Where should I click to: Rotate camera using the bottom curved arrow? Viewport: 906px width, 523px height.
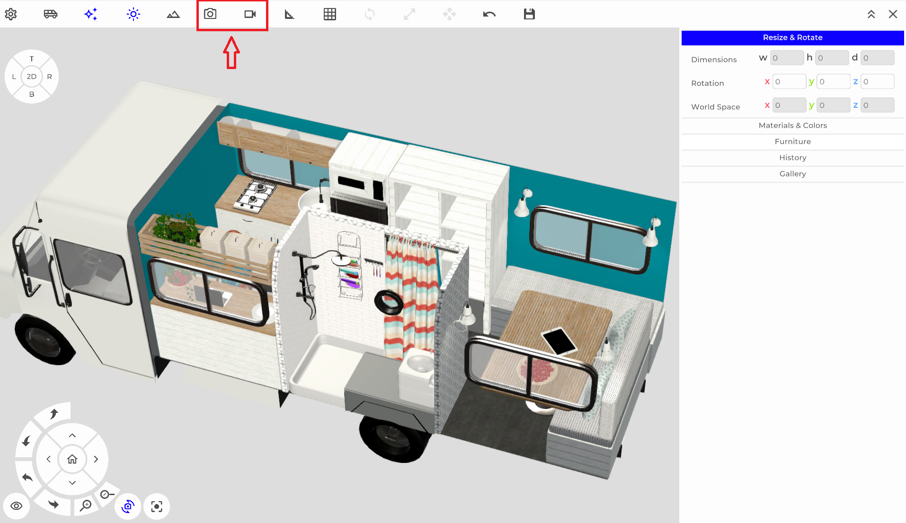click(53, 504)
